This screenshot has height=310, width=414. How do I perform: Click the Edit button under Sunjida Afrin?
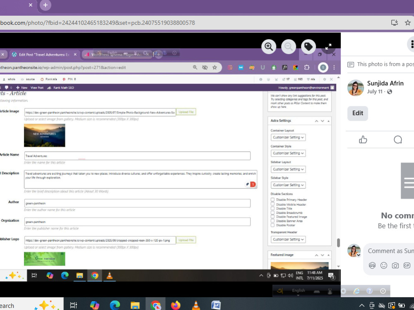point(358,113)
